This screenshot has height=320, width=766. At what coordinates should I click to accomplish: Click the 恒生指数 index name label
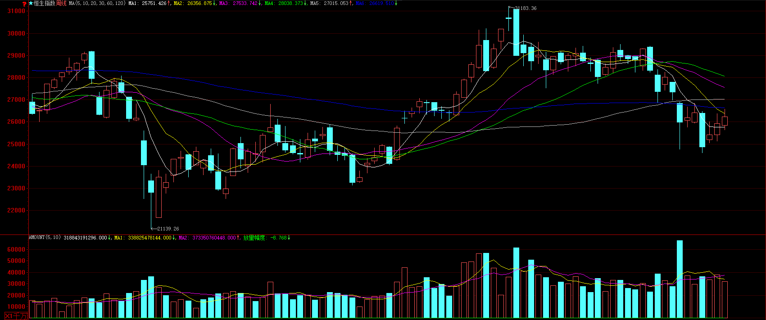[44, 3]
